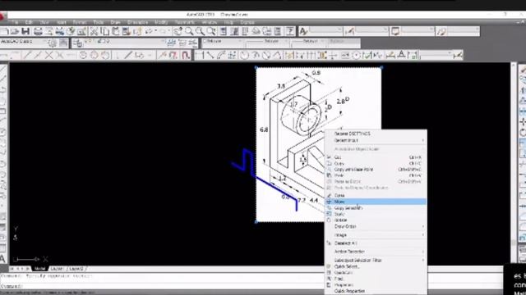Switch to the Layout2 tab
The image size is (526, 295).
76,269
